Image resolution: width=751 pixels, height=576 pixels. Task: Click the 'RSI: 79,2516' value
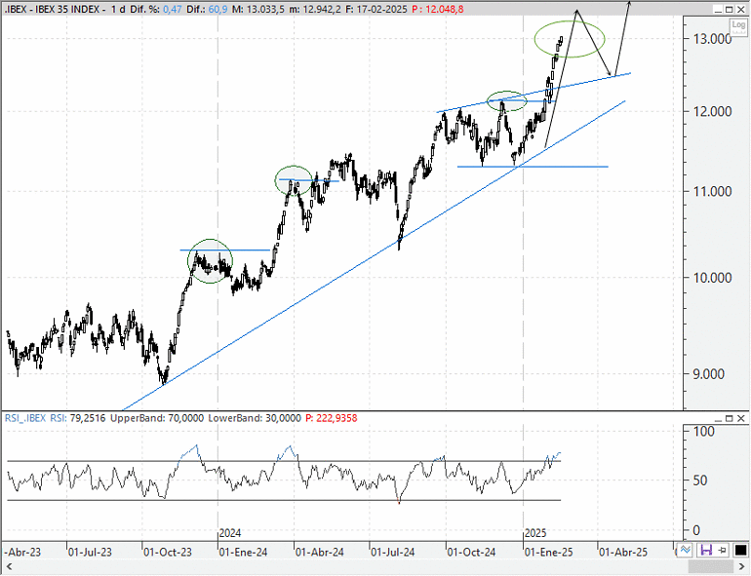pos(78,418)
